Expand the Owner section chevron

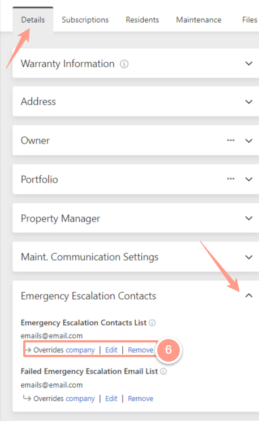[249, 141]
